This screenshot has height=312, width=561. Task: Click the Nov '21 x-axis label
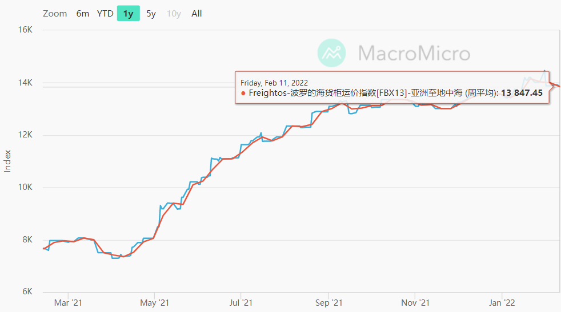coord(415,302)
